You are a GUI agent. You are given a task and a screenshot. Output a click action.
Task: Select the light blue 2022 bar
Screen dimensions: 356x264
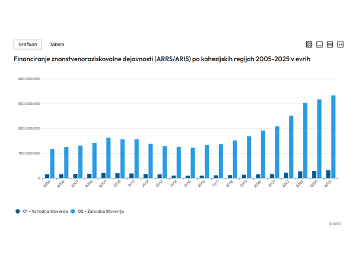[x=291, y=147]
